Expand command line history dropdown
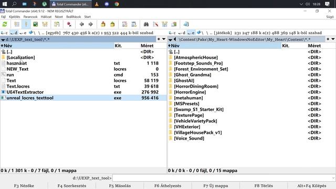Viewport: 336px width, 189px height. point(333,178)
